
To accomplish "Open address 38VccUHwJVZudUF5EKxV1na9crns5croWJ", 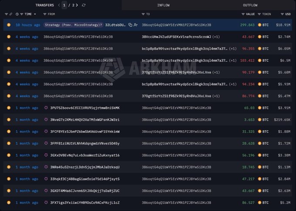I will (176, 37).
